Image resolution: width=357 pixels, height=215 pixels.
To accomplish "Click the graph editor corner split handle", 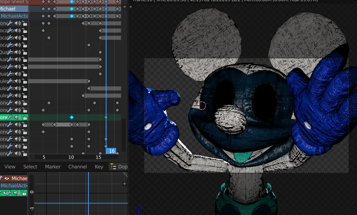I will (x=125, y=174).
